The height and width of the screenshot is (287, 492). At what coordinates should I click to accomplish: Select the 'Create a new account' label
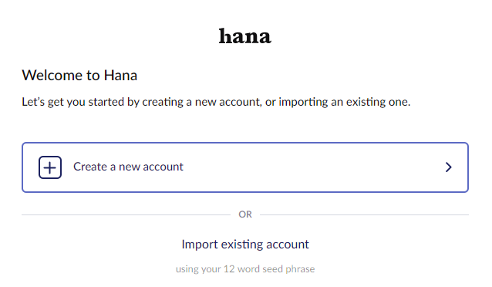pos(128,167)
